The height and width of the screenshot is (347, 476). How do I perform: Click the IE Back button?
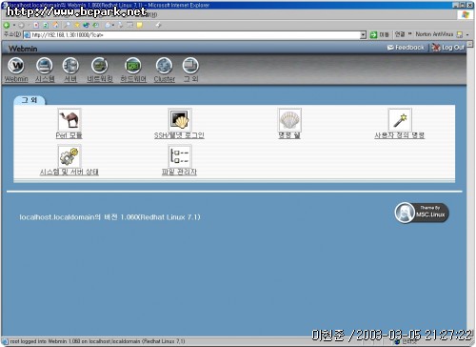tap(7, 25)
